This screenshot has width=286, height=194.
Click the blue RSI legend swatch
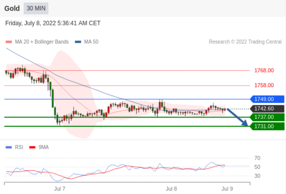coord(9,147)
